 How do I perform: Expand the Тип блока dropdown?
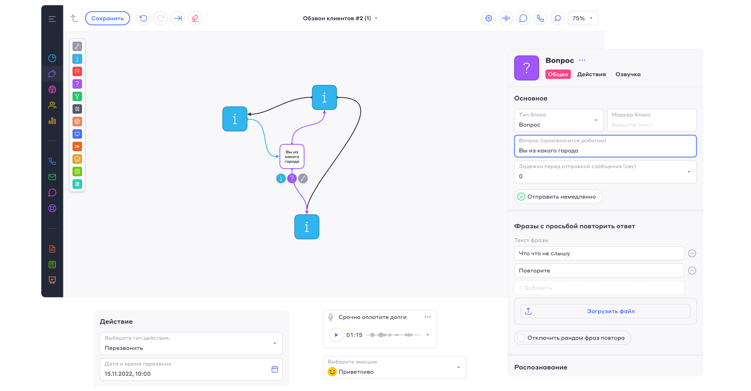[x=559, y=120]
